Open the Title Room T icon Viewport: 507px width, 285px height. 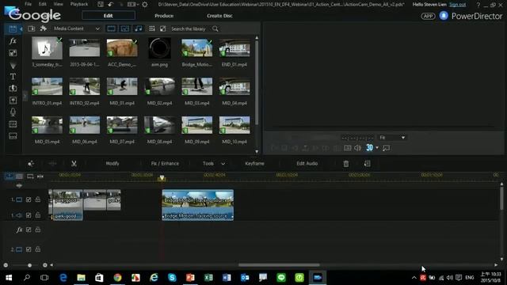tap(13, 77)
